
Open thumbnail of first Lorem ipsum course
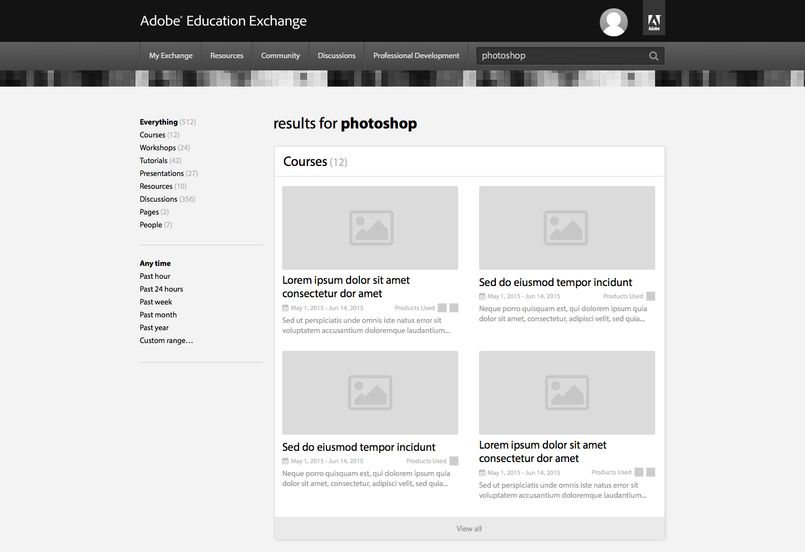(x=370, y=228)
